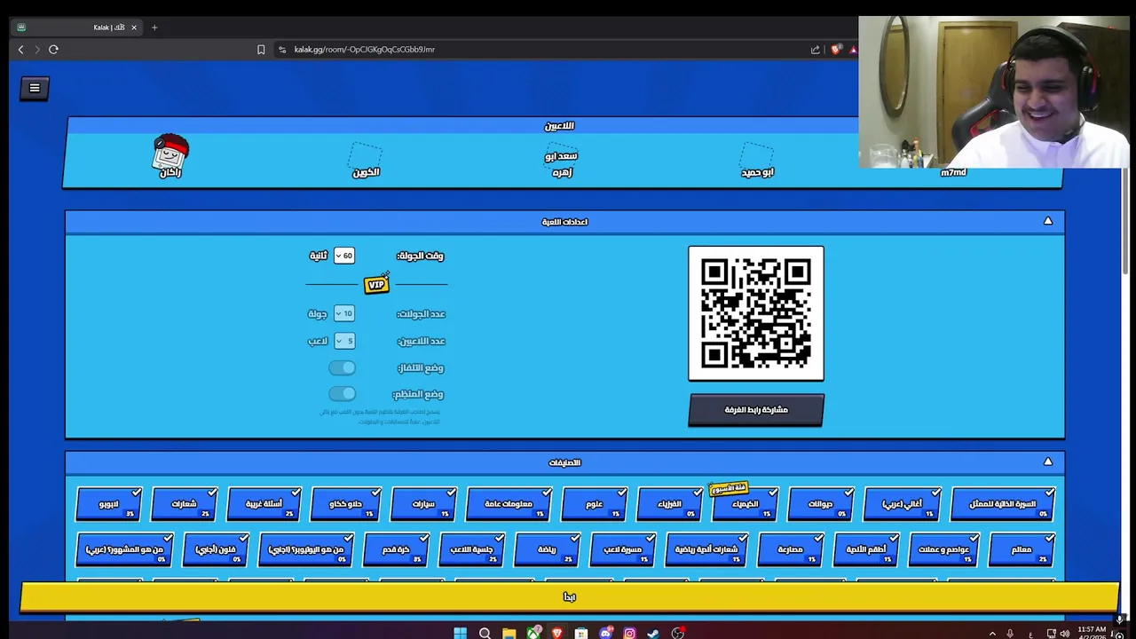This screenshot has width=1136, height=639.
Task: Click مشاركة رابط الغرفة share button
Action: click(x=756, y=410)
